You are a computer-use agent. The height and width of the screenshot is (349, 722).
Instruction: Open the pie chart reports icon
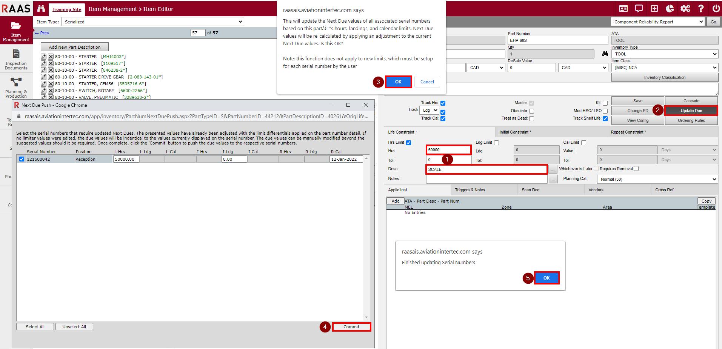(x=670, y=9)
